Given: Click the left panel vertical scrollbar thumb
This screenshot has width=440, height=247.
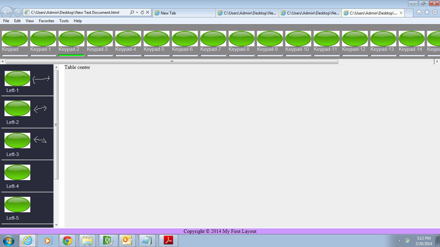Looking at the screenshot, I should (56, 125).
